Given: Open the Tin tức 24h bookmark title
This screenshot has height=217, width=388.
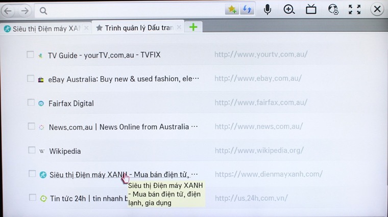Looking at the screenshot, I should [x=89, y=199].
